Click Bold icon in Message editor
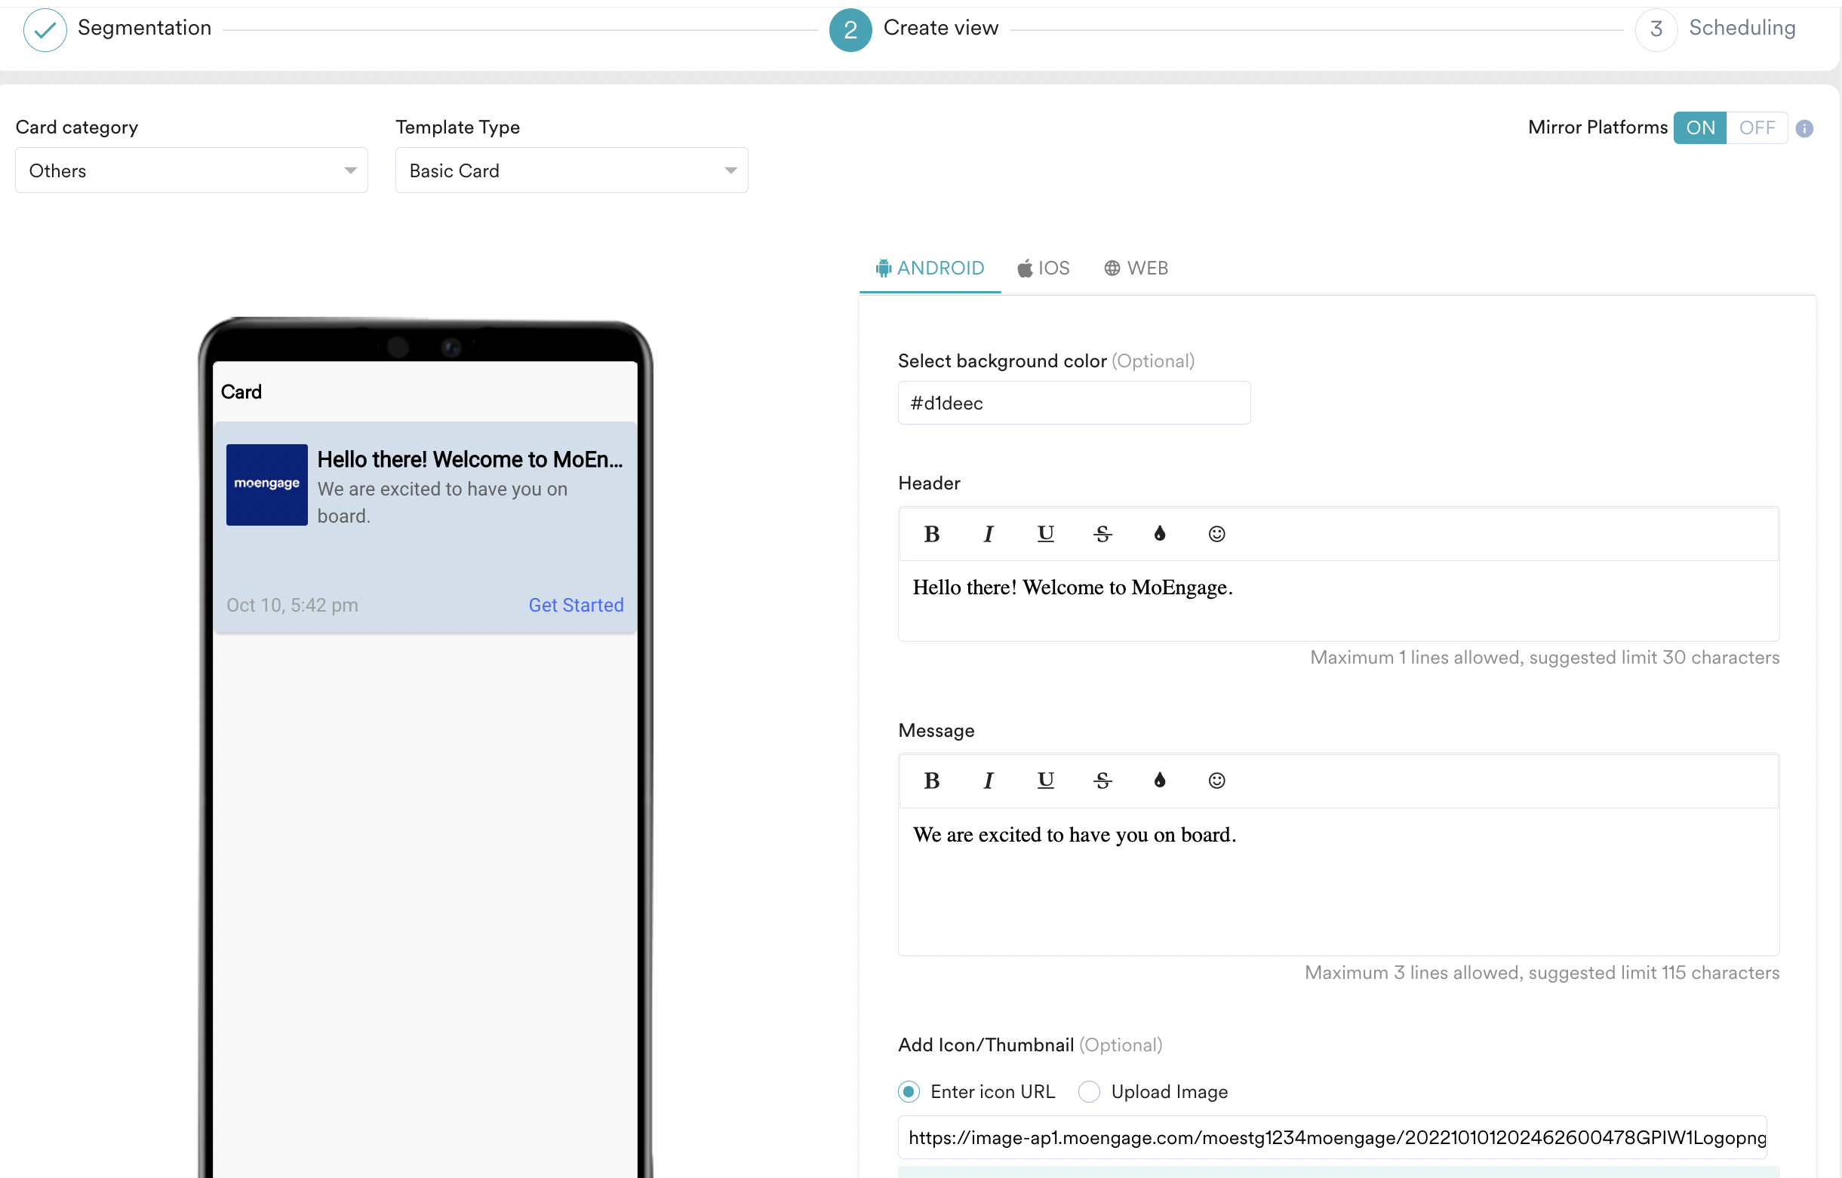This screenshot has width=1842, height=1178. [931, 781]
